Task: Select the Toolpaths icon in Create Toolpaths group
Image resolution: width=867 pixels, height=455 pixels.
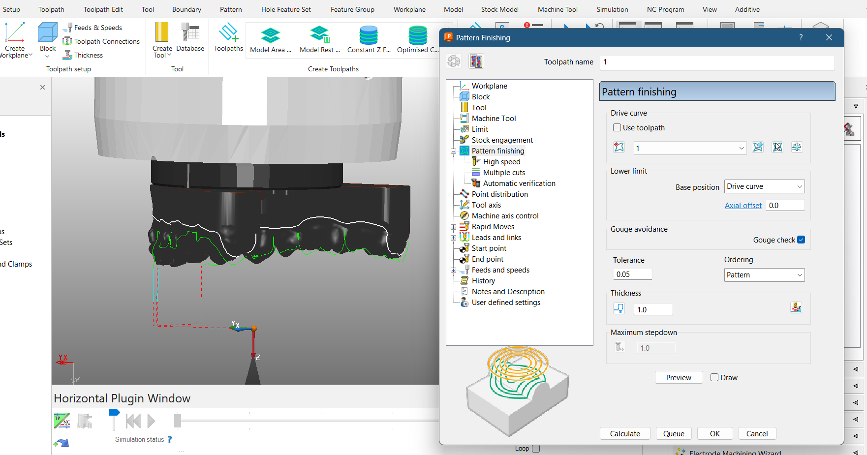Action: pos(228,37)
